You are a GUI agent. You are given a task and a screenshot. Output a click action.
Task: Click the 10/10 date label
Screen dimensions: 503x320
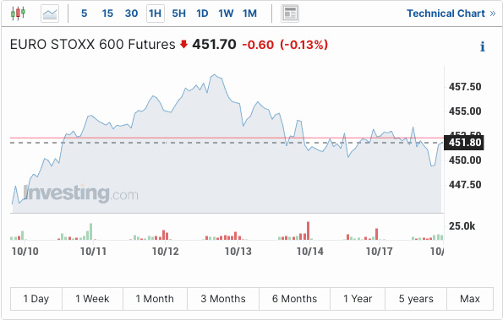pos(25,252)
